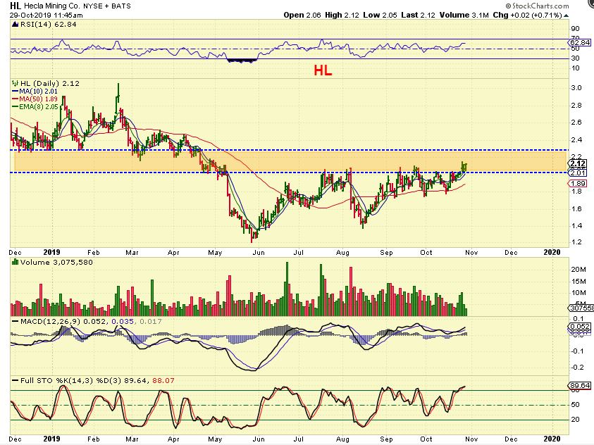Click the EMA(8) 2.05 legend entry
The width and height of the screenshot is (594, 445).
(x=36, y=107)
